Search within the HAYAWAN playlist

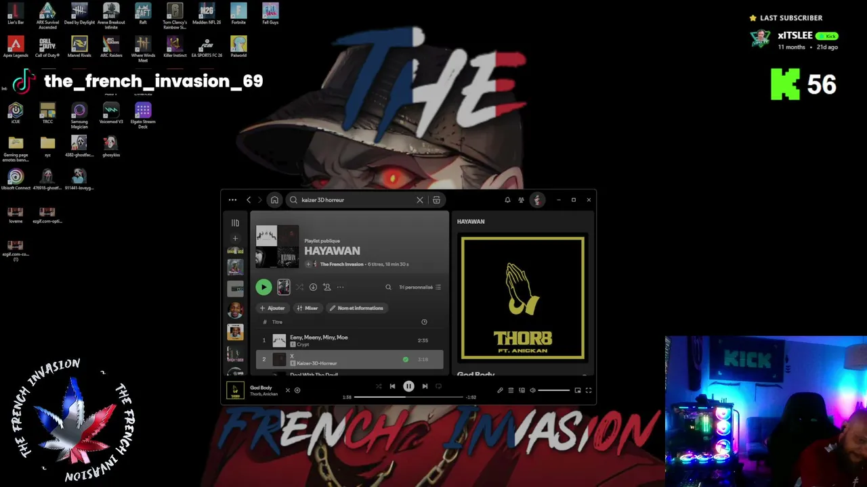(388, 287)
